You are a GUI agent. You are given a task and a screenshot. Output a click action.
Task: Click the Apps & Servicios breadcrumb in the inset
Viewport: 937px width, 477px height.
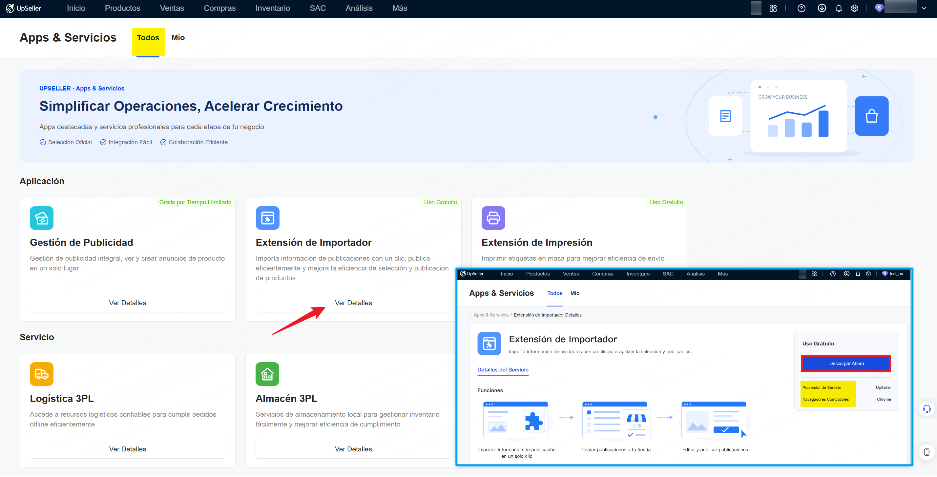pyautogui.click(x=491, y=315)
